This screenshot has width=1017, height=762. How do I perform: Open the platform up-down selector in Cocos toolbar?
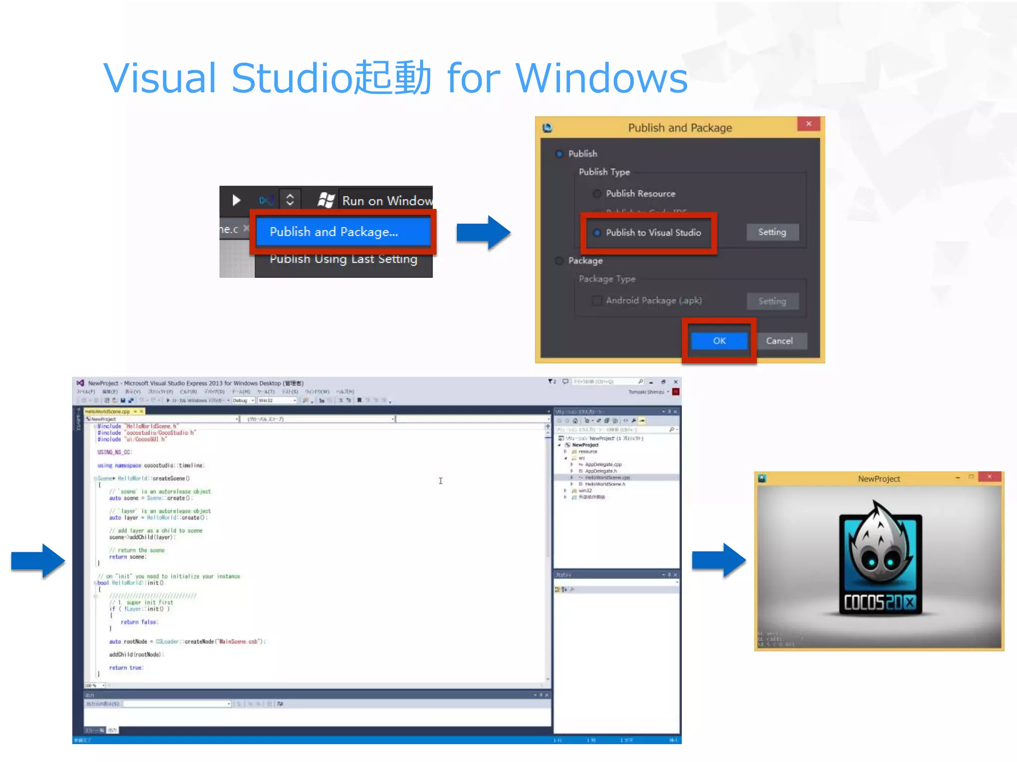coord(290,200)
